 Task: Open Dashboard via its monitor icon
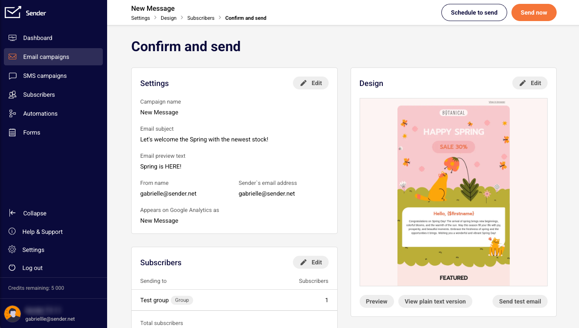pyautogui.click(x=12, y=38)
